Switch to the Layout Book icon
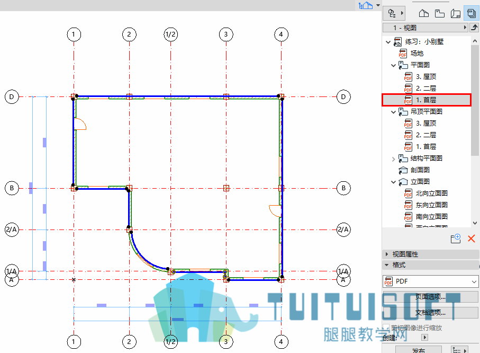Image resolution: width=480 pixels, height=353 pixels. (456, 13)
